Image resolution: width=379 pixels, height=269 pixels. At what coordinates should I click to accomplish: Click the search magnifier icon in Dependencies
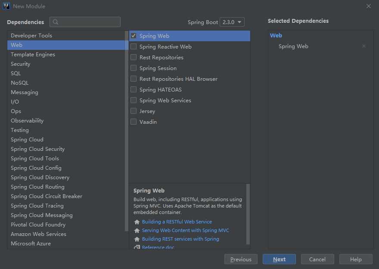(x=56, y=22)
